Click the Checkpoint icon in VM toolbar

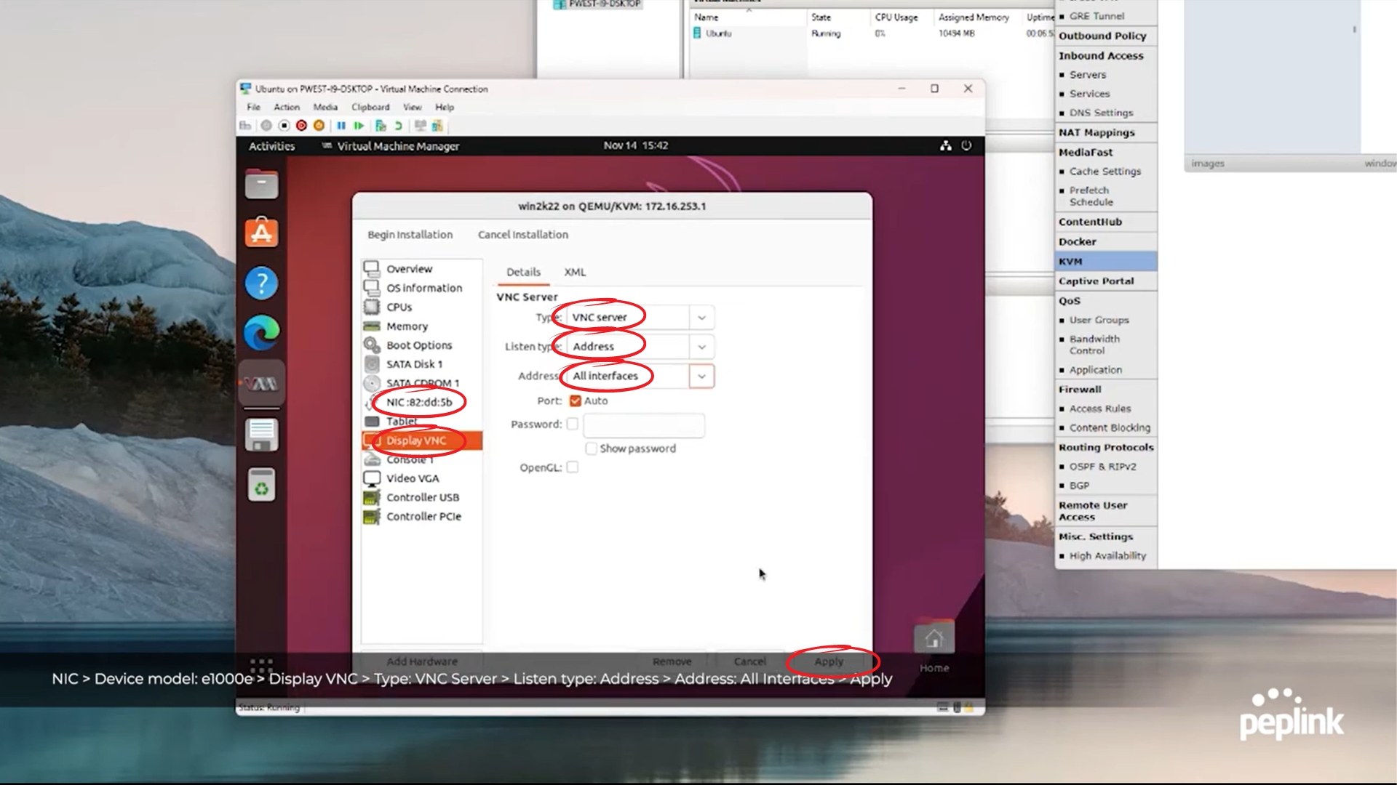point(381,126)
